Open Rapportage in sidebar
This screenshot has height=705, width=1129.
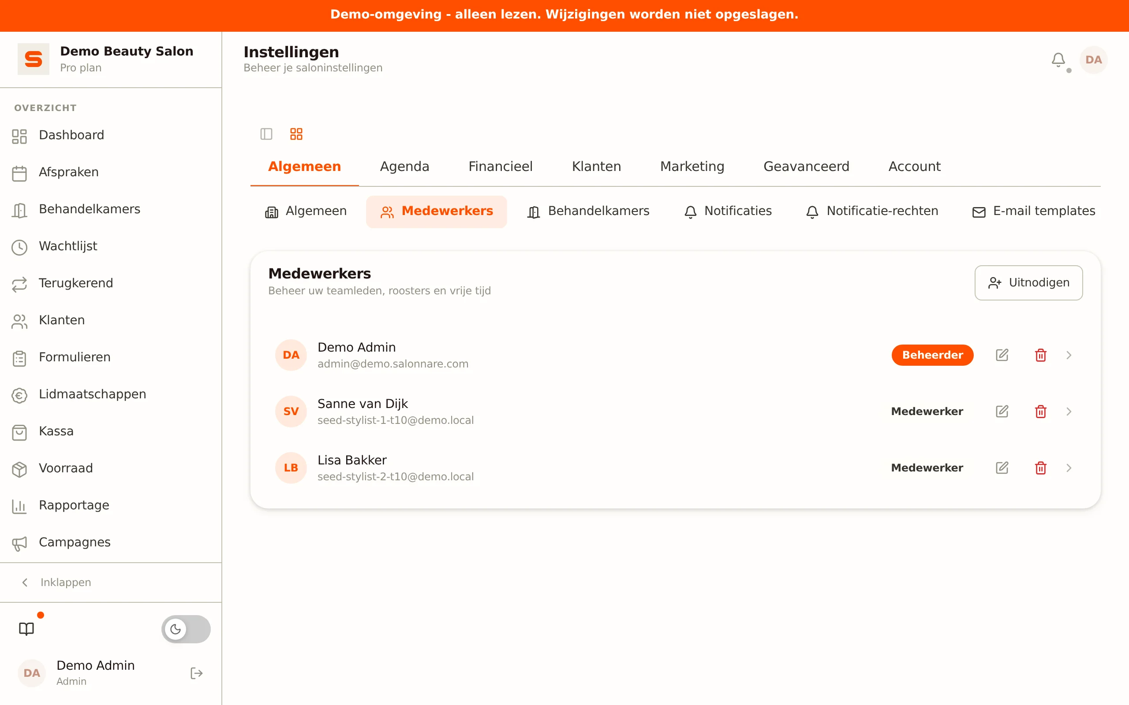tap(111, 505)
